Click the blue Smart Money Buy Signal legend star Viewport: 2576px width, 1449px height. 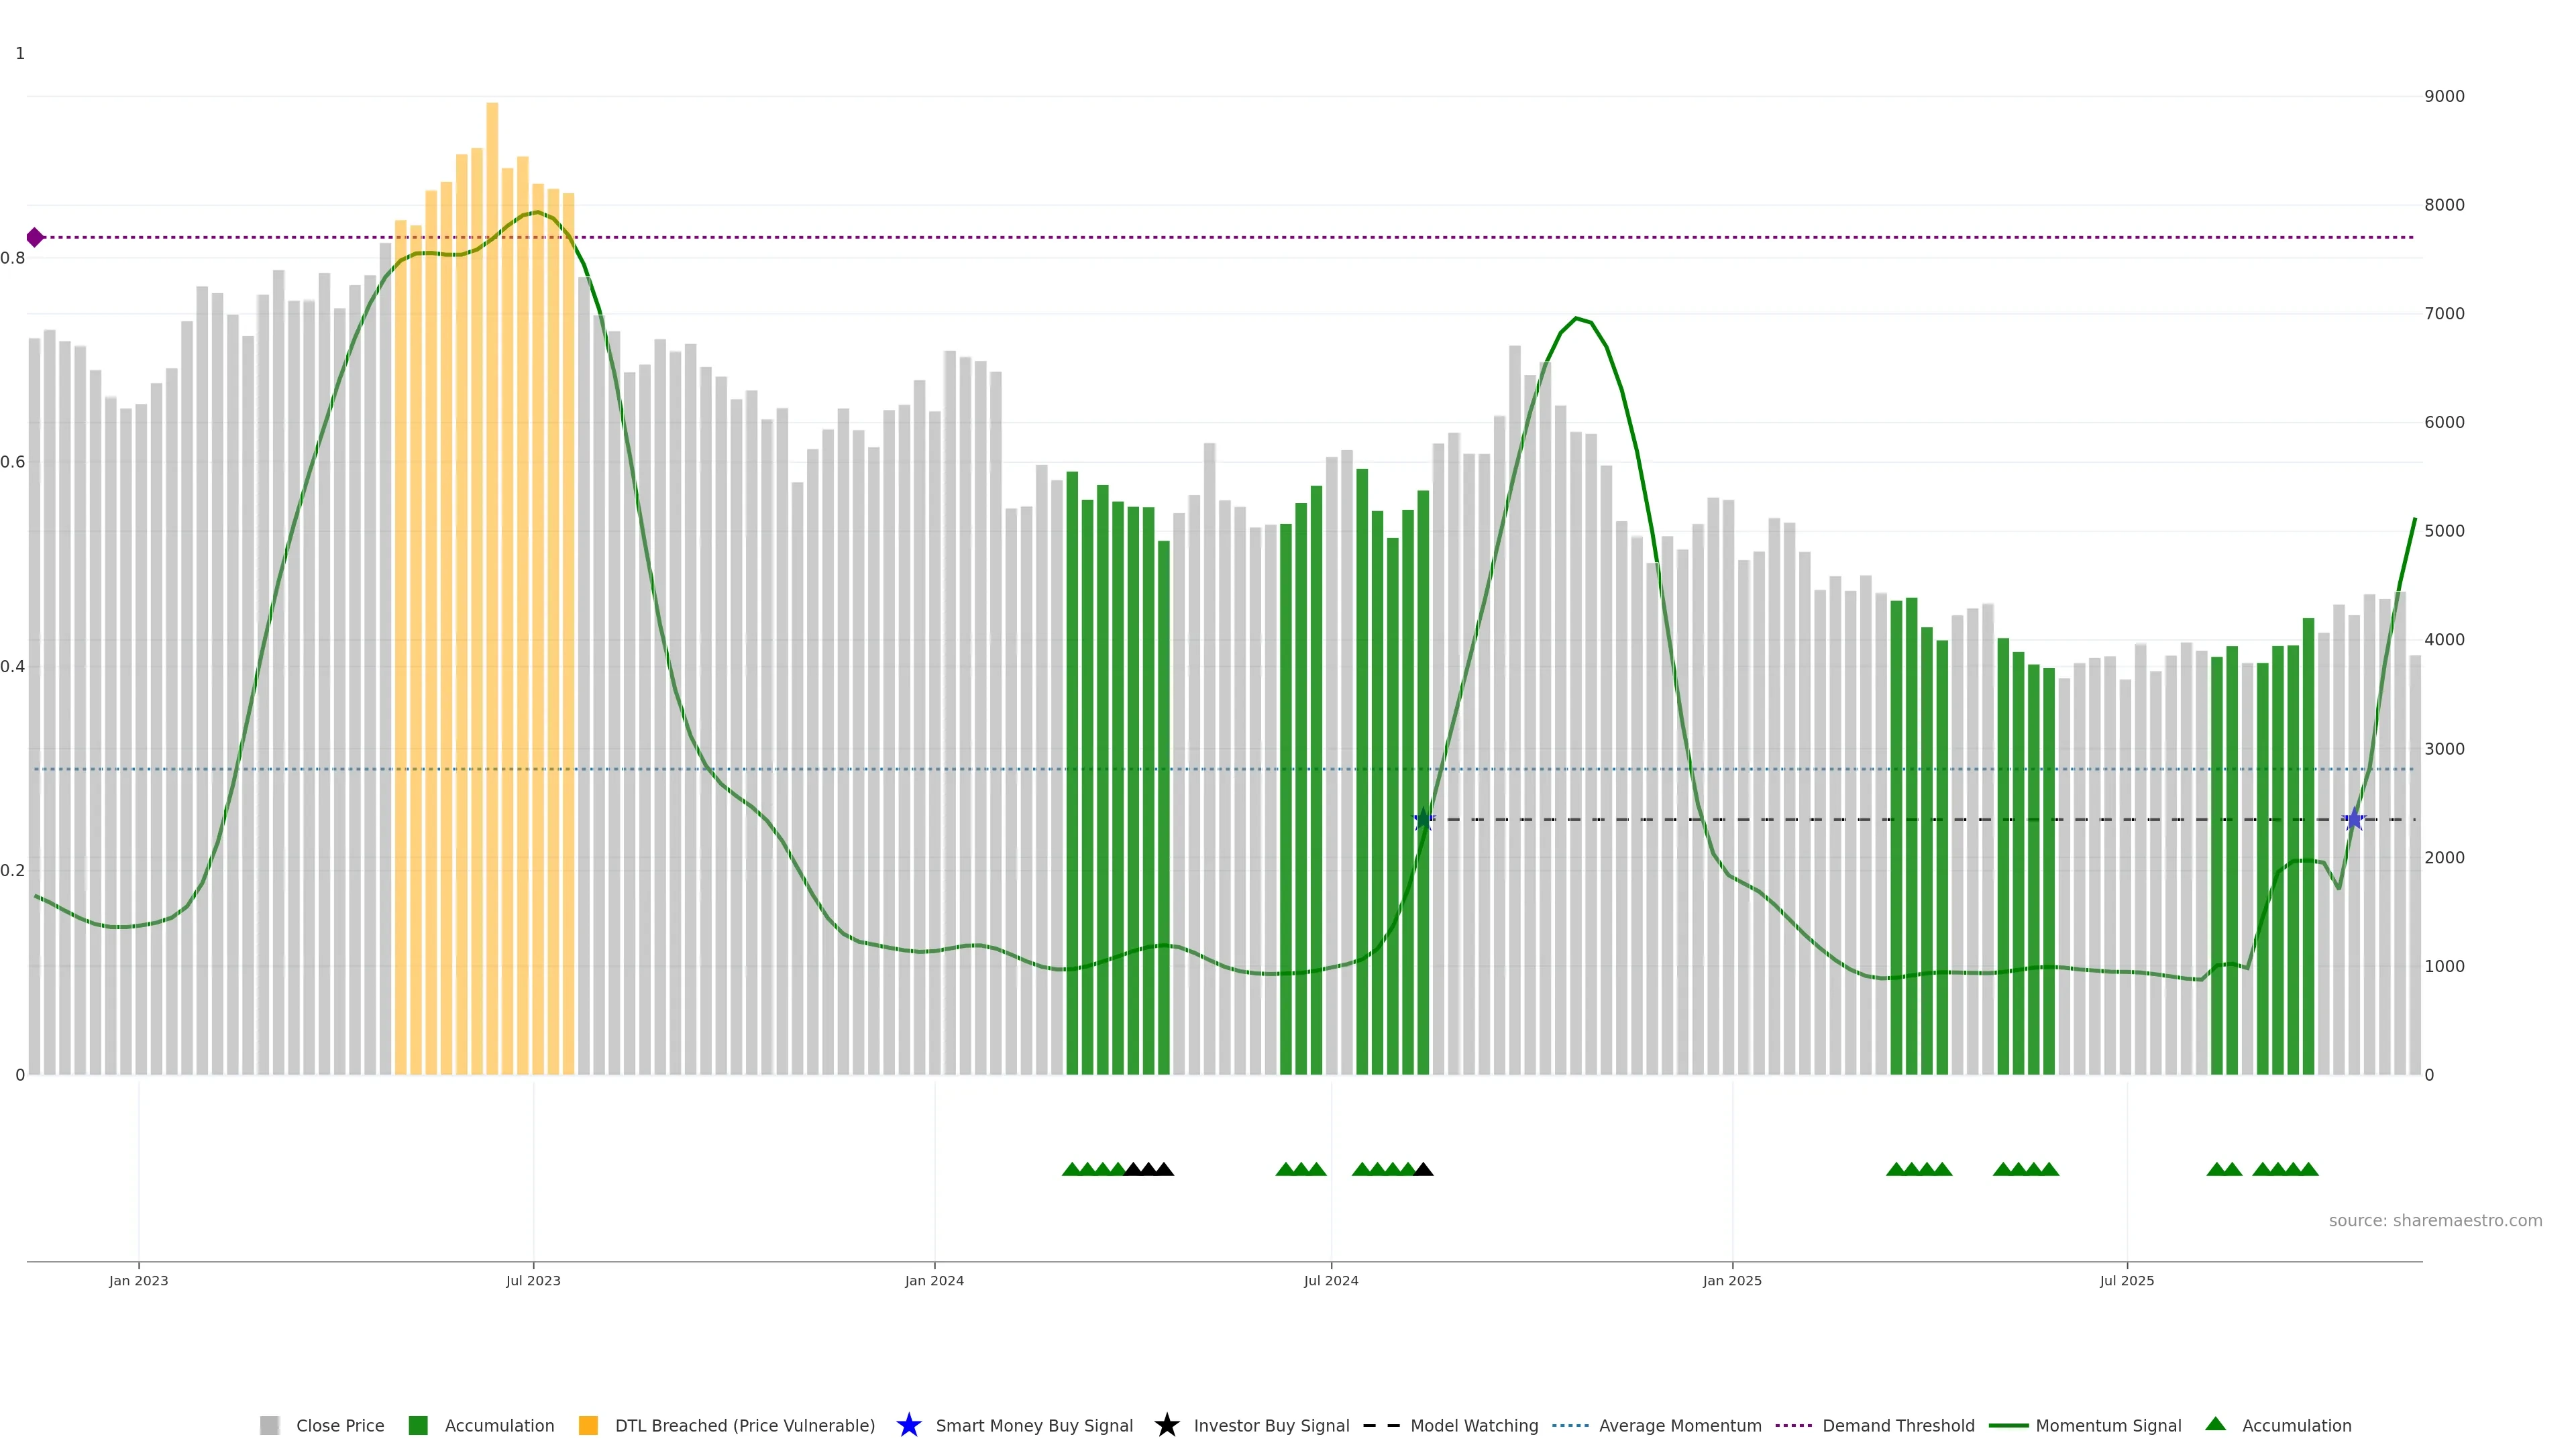(x=908, y=1425)
